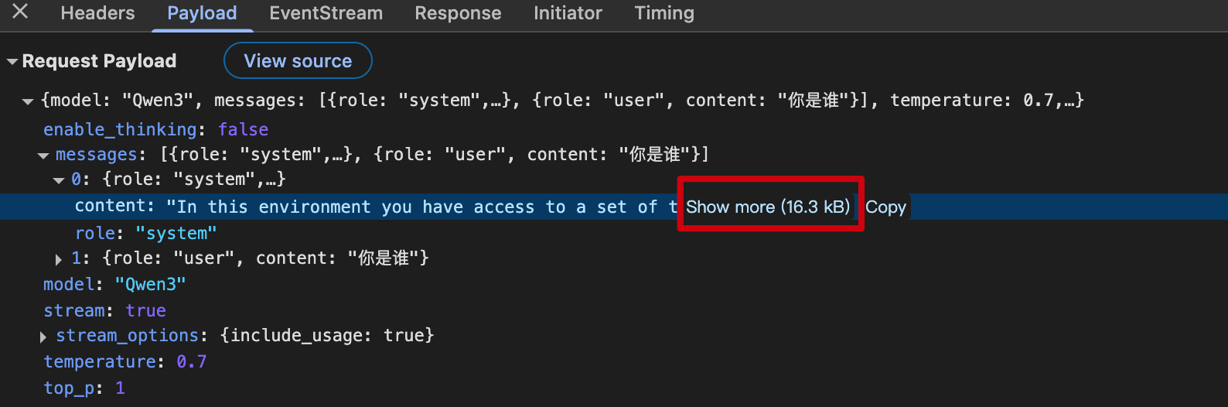Select the top_p property row
Screen dimensions: 1228x407
click(84, 388)
